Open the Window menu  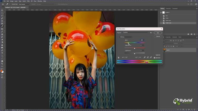point(40,1)
